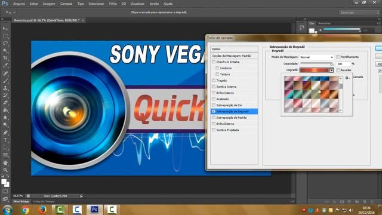Select the Dodge tool
This screenshot has height=215, width=382.
tap(5, 125)
